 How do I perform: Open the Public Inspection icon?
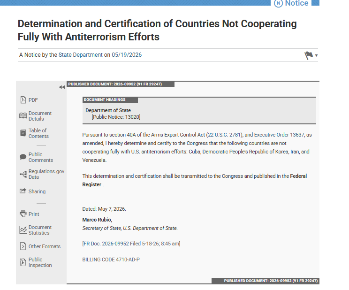(23, 262)
